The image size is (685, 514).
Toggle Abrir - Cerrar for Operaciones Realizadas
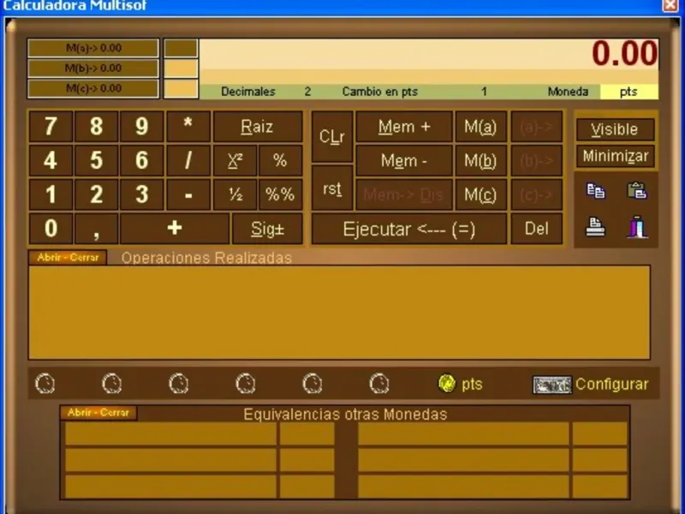click(68, 258)
